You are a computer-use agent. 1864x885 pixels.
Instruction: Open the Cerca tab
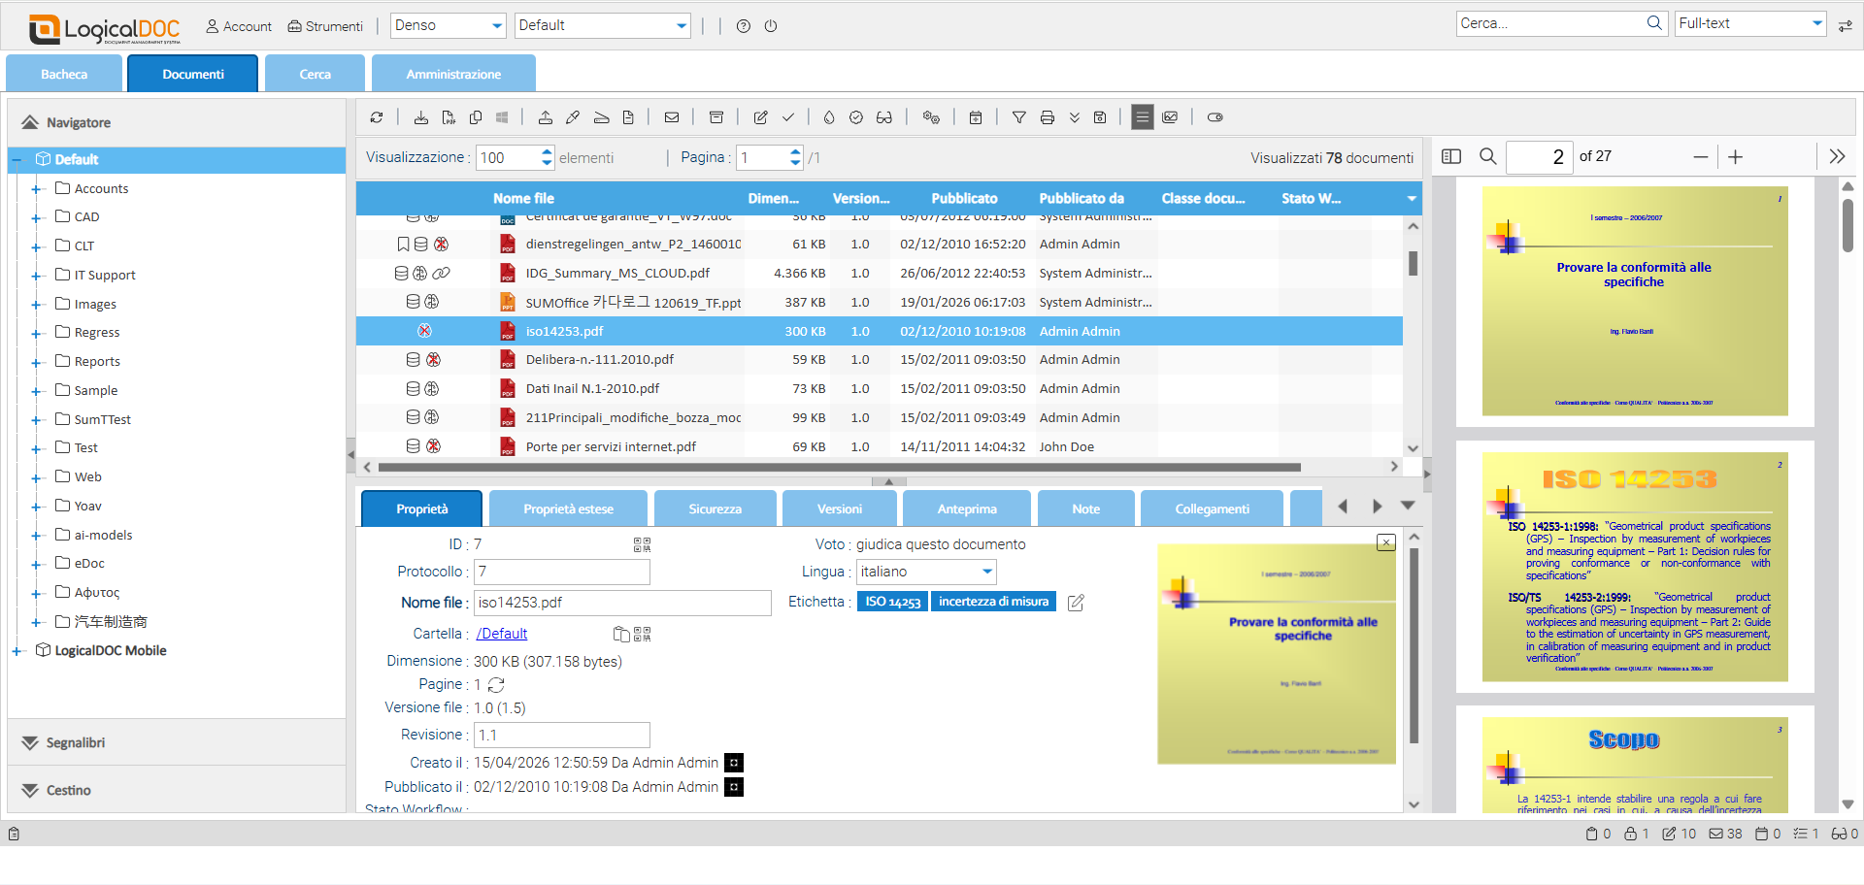click(x=315, y=74)
